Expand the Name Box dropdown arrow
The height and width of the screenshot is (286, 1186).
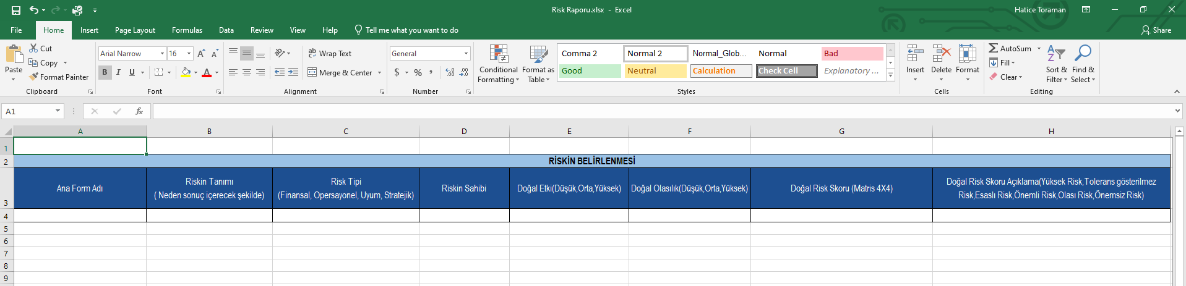pyautogui.click(x=58, y=111)
